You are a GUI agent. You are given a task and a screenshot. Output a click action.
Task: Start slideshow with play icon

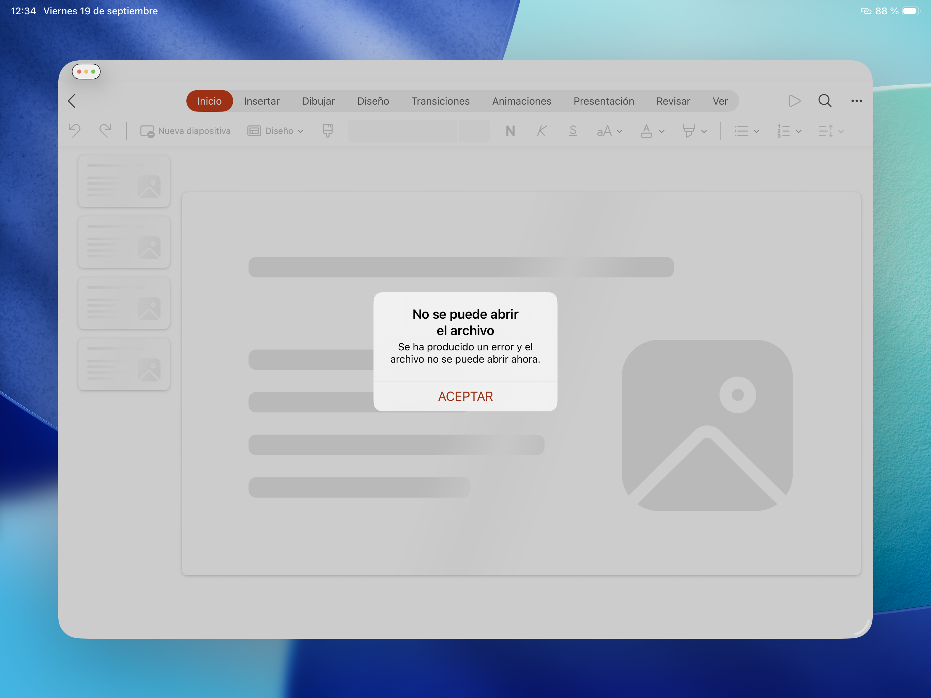[x=794, y=101]
